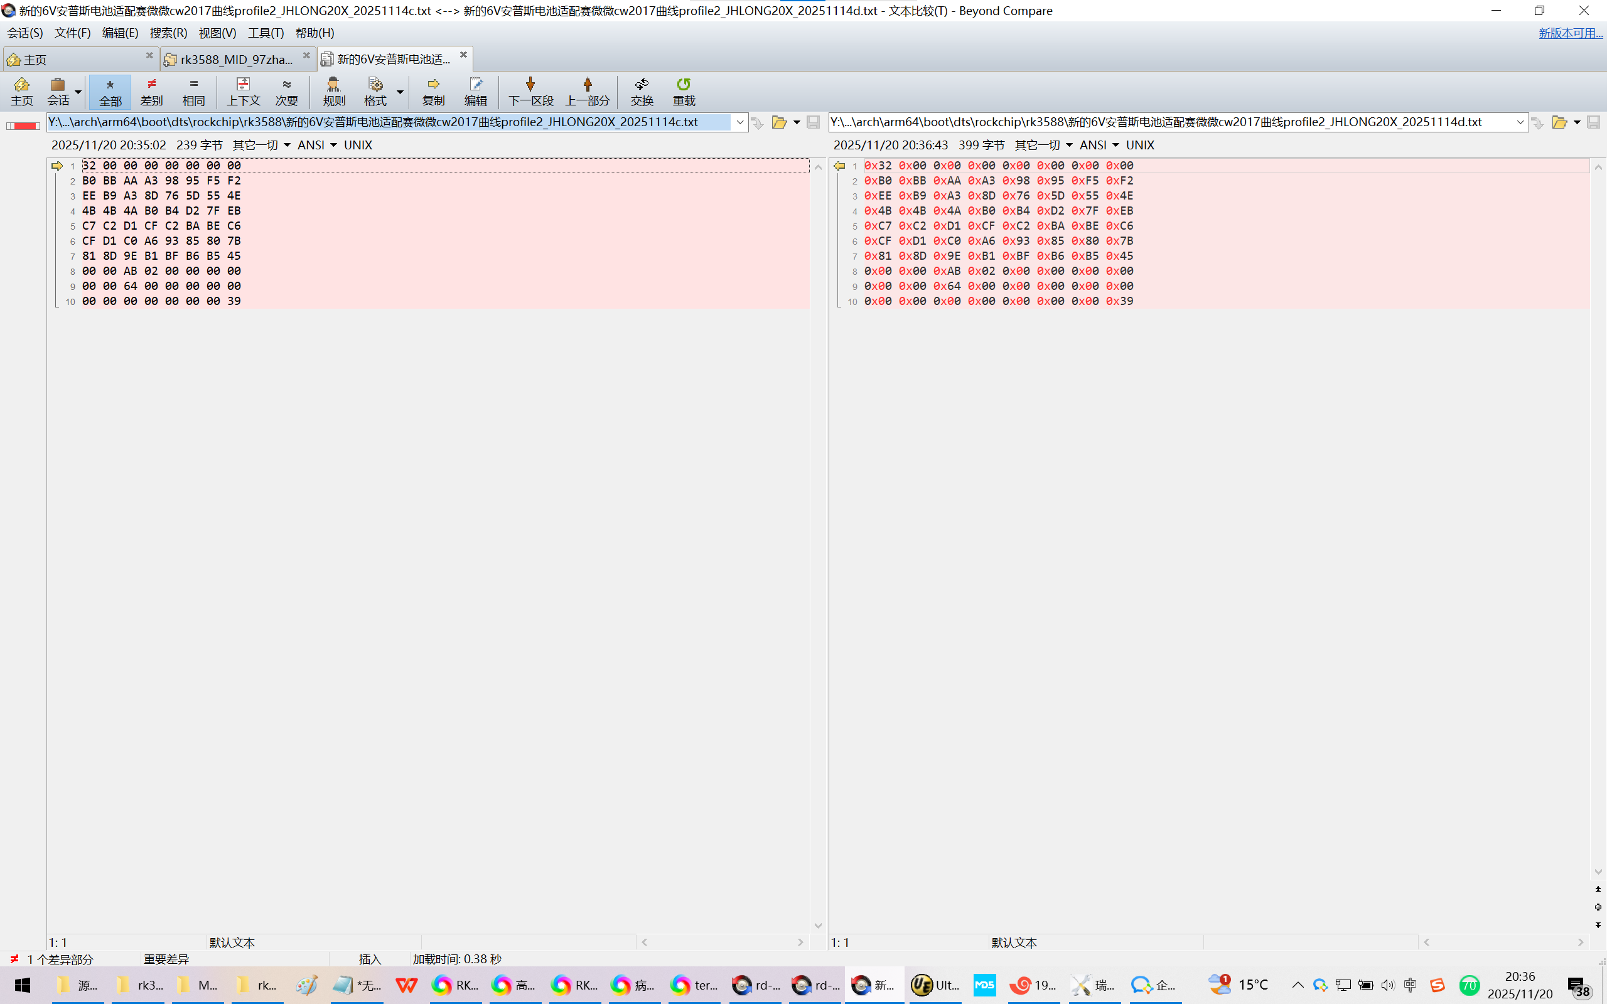Toggle Show Same (相同) filter
Viewport: 1607px width, 1004px height.
pyautogui.click(x=193, y=91)
